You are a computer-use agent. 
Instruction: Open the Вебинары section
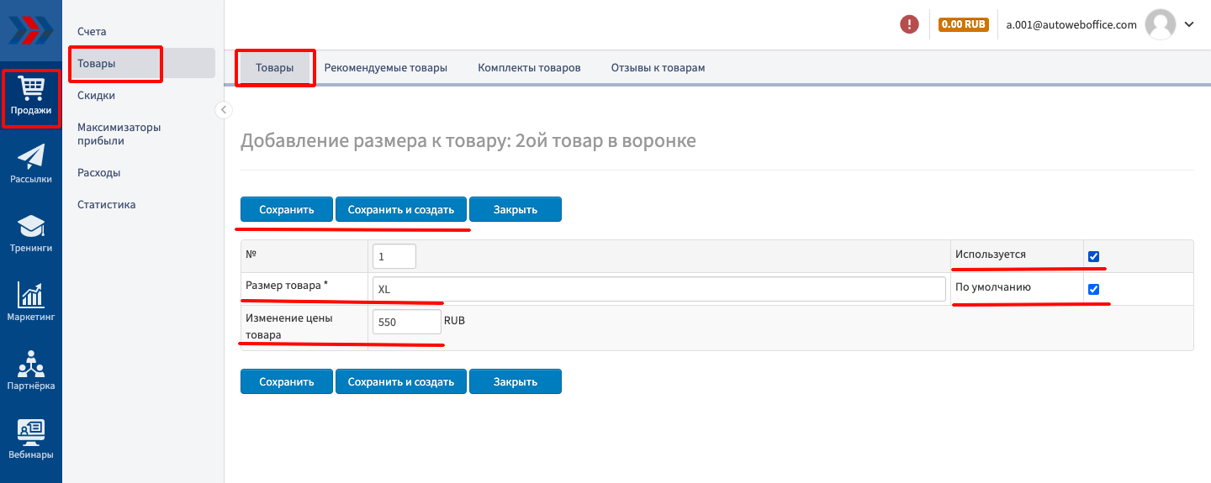(x=31, y=440)
